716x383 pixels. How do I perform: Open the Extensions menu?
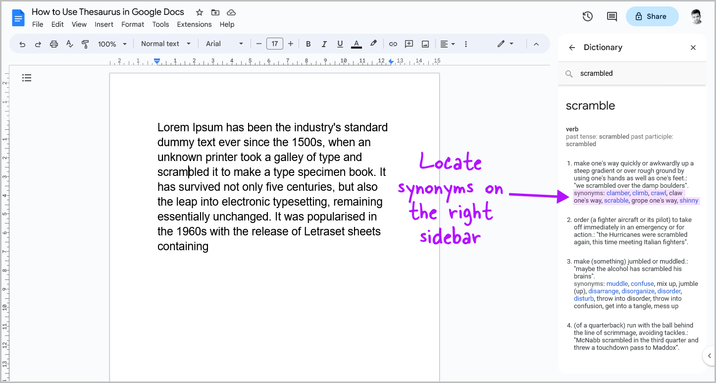[x=194, y=24]
